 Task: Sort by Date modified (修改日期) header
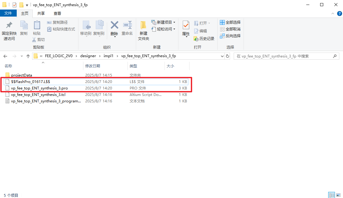(93, 66)
